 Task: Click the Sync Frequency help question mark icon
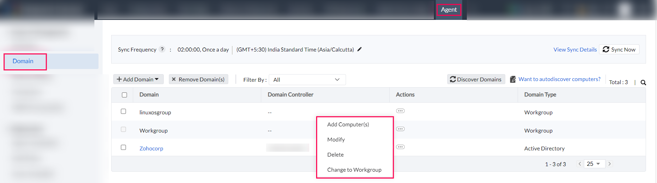[x=162, y=49]
